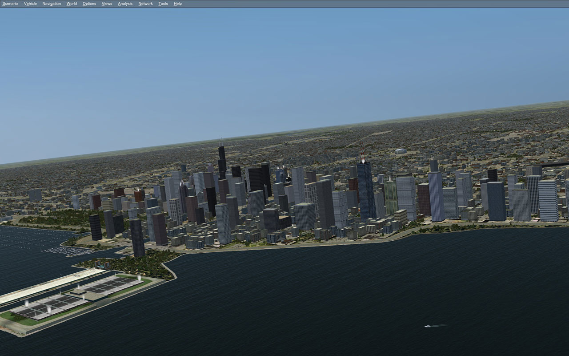Open the Vehicle menu
Image resolution: width=569 pixels, height=356 pixels.
coord(30,4)
